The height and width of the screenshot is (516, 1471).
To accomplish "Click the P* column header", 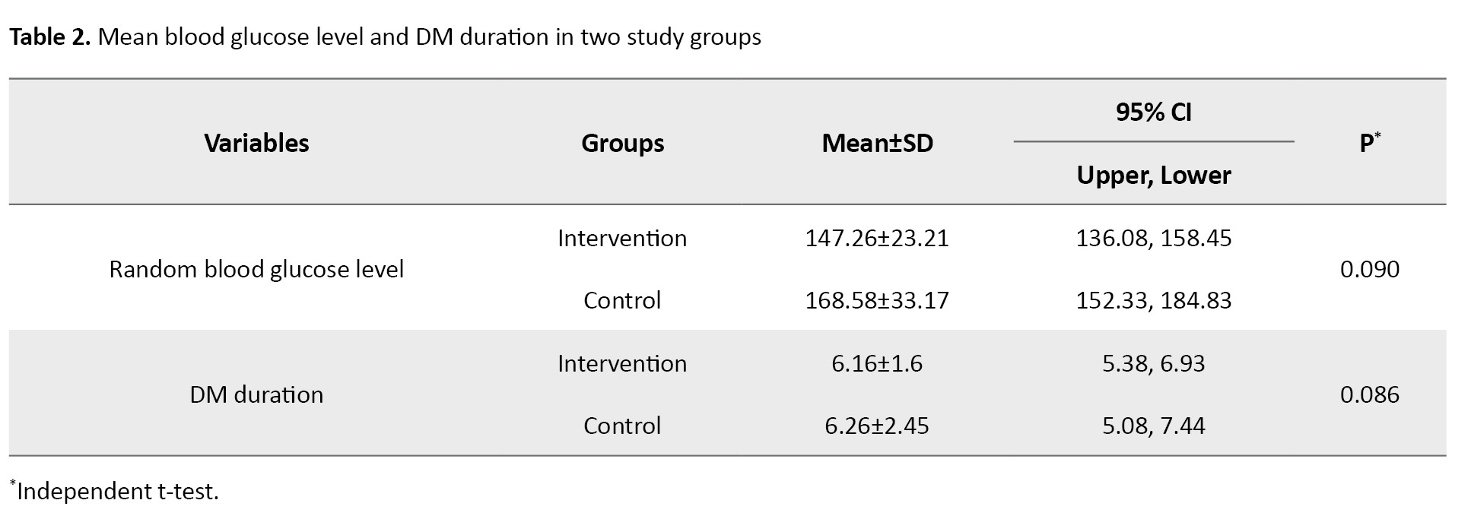I will click(x=1369, y=143).
